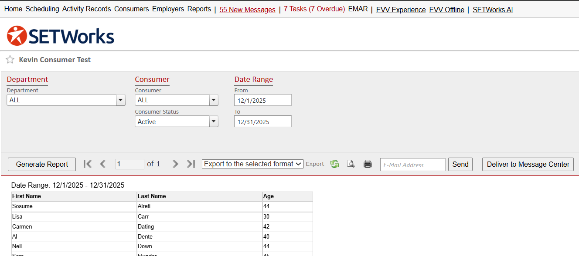This screenshot has width=579, height=256.
Task: Go to previous report page
Action: tap(103, 164)
